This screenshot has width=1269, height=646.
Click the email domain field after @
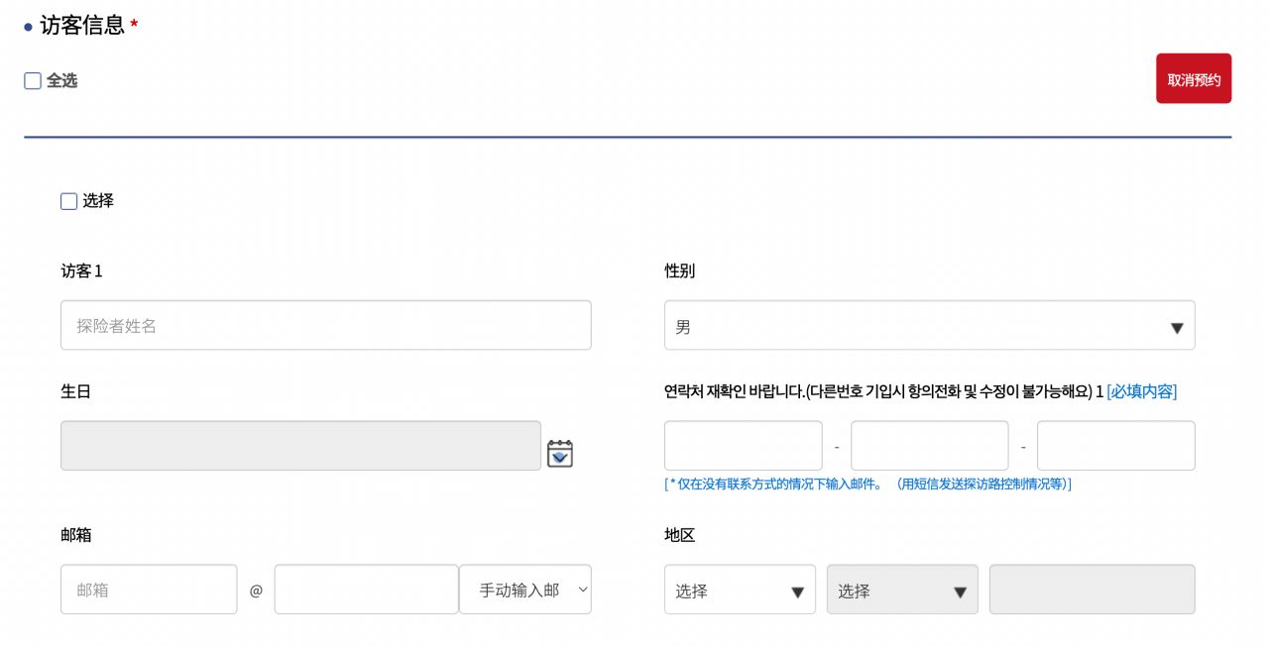tap(366, 590)
